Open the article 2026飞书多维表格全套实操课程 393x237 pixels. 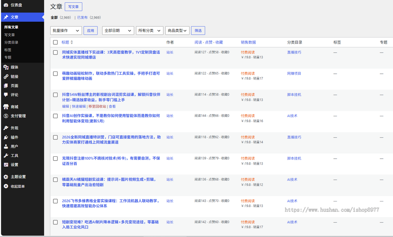coord(111,203)
